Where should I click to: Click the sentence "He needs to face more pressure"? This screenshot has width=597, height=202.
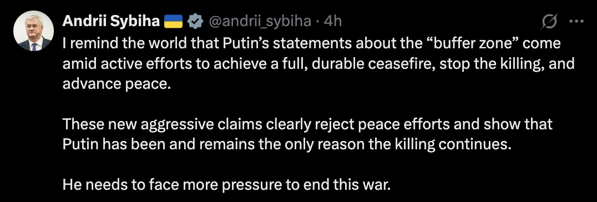point(226,185)
